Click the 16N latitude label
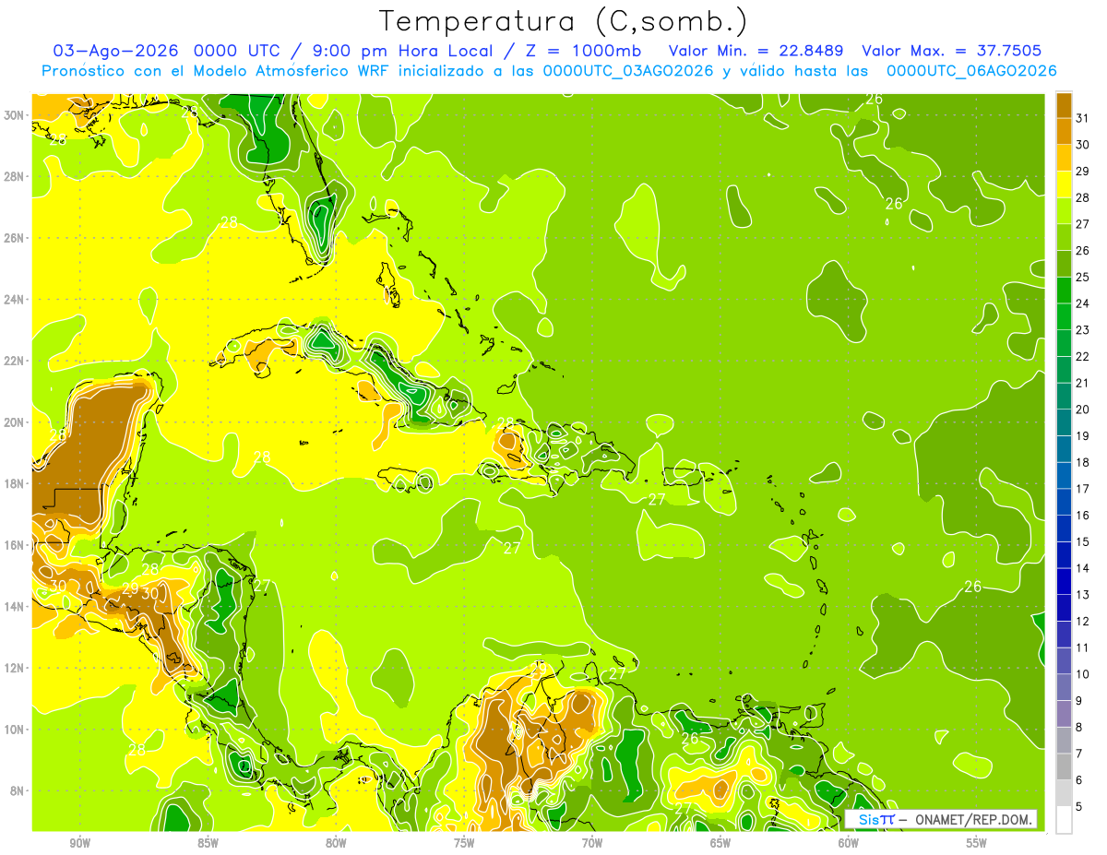The image size is (1107, 855). [15, 545]
